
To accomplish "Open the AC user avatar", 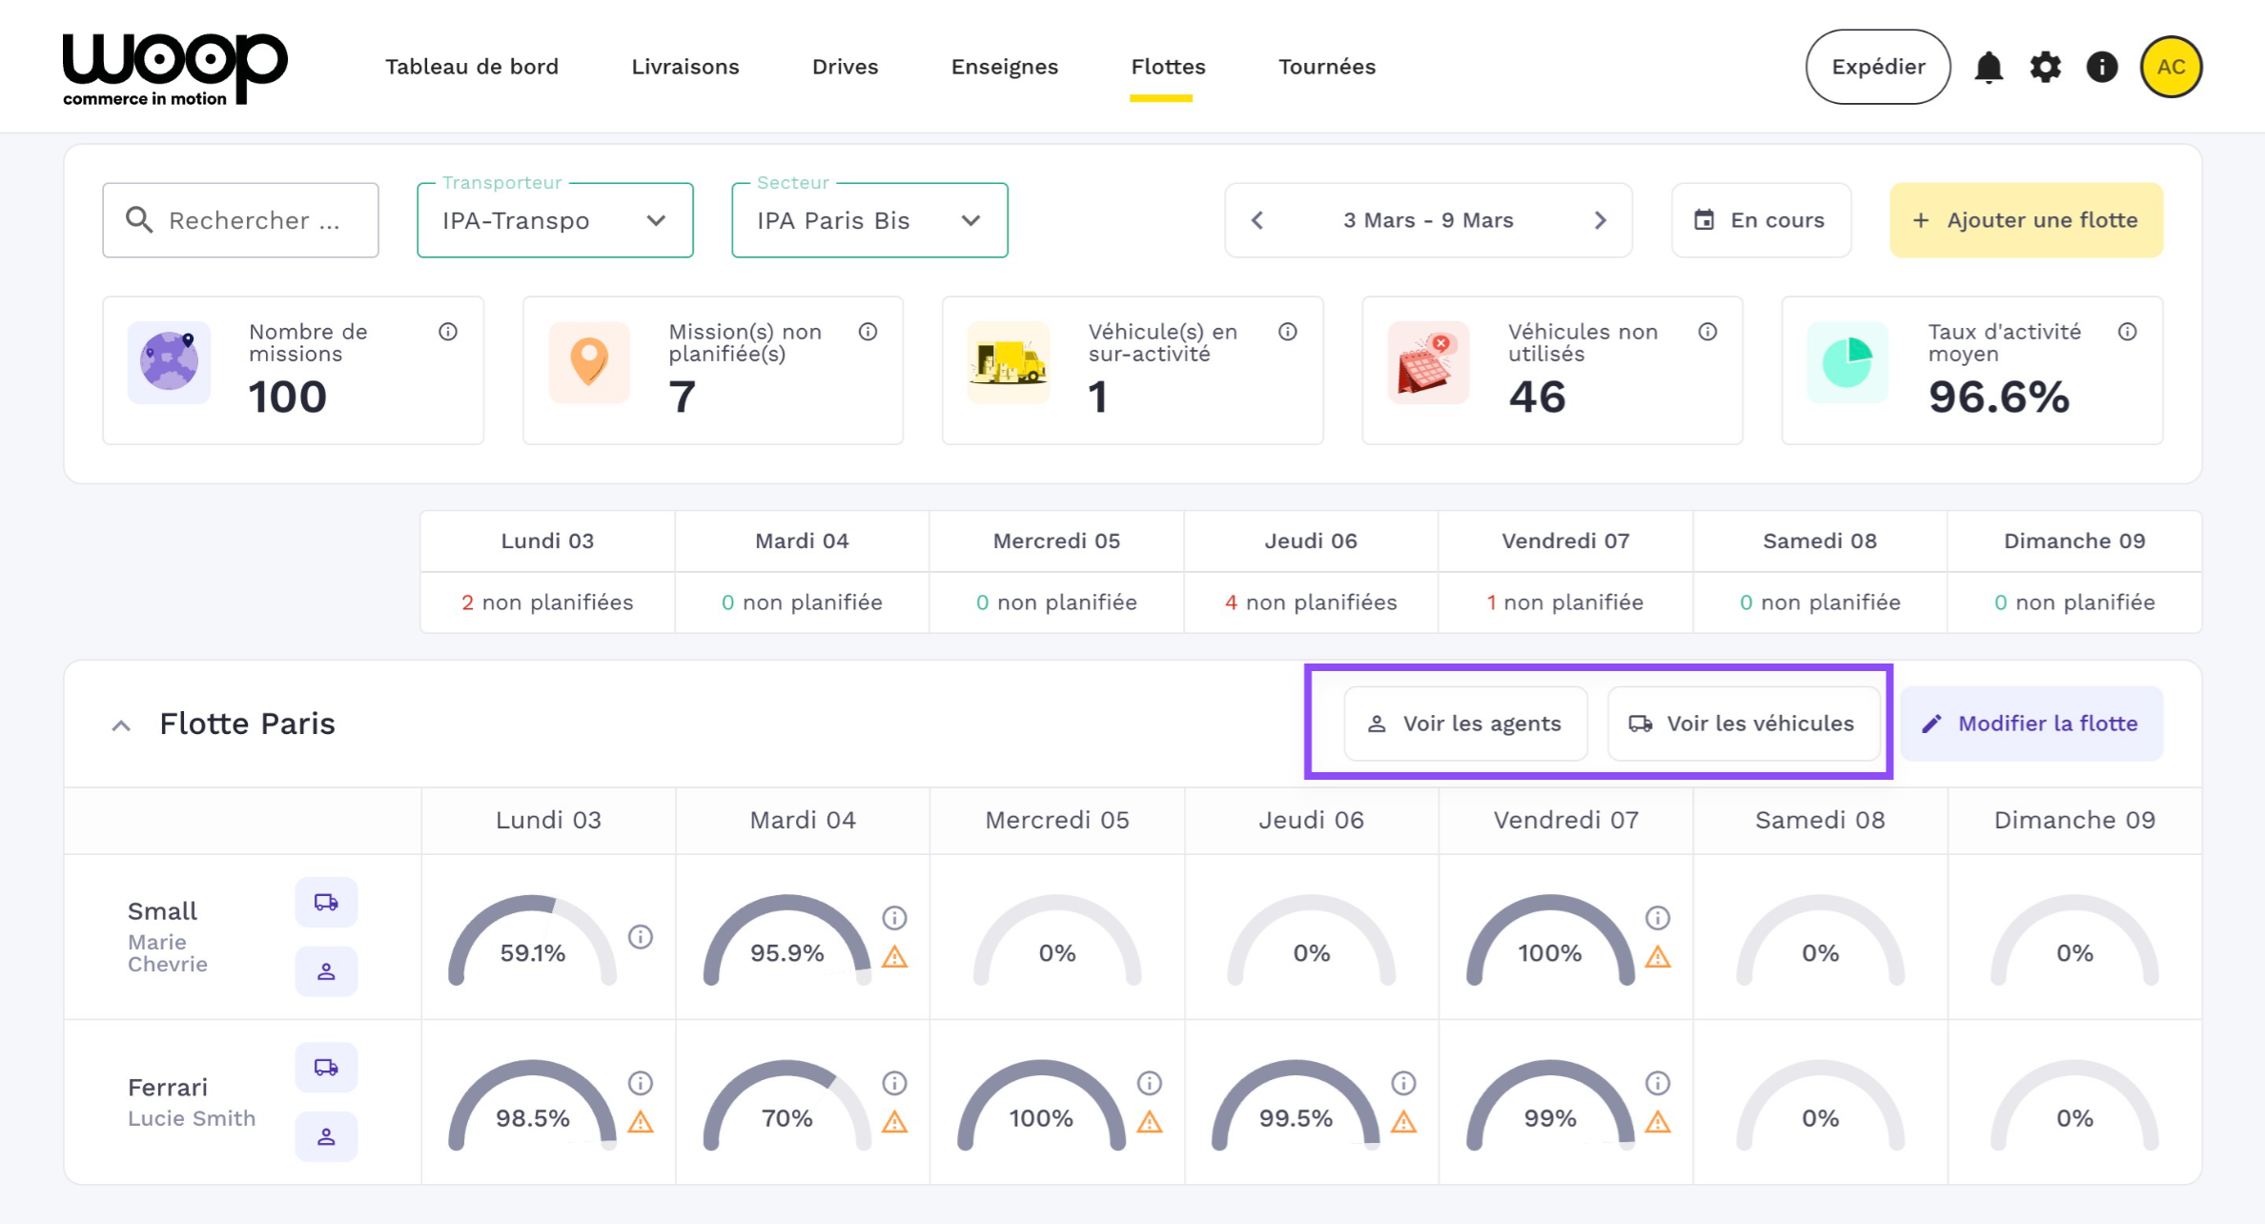I will pyautogui.click(x=2171, y=68).
